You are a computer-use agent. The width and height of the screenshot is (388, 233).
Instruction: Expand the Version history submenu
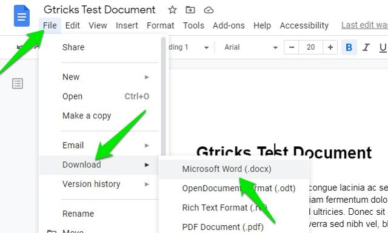tap(105, 184)
